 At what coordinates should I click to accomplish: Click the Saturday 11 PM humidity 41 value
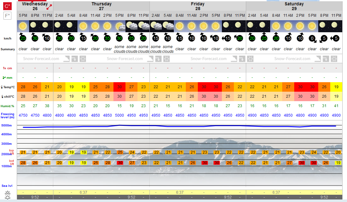pos(336,106)
